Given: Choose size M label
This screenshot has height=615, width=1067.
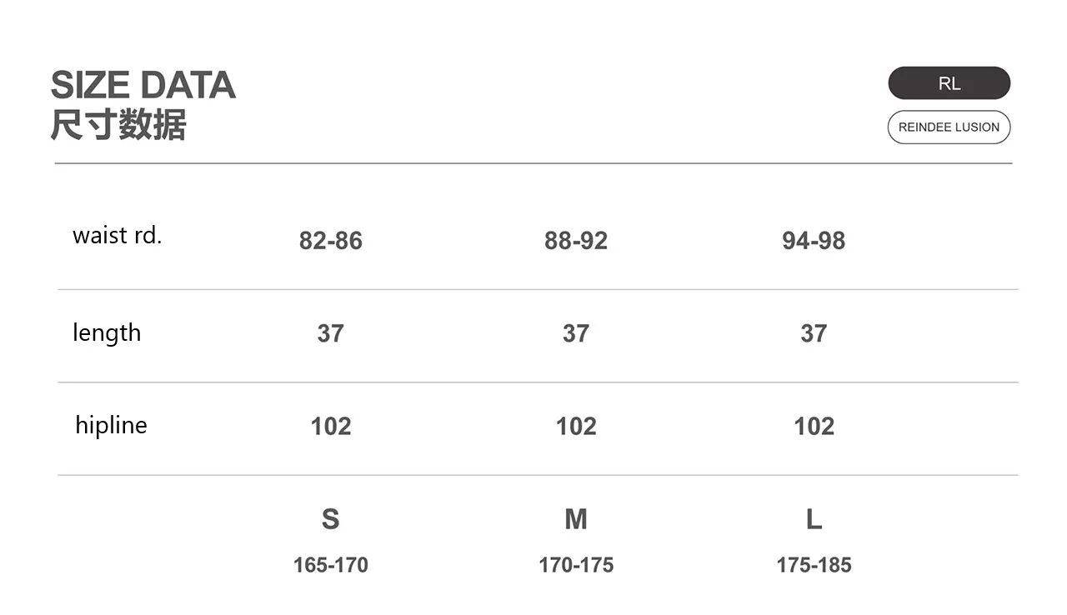Looking at the screenshot, I should pyautogui.click(x=576, y=519).
